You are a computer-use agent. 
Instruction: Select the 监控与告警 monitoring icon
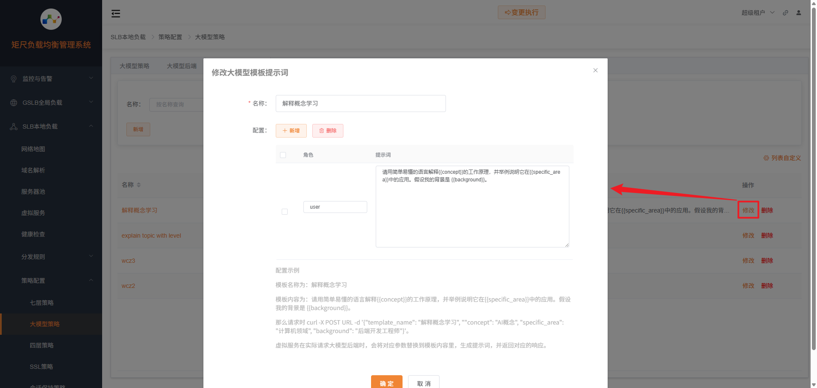pos(13,78)
